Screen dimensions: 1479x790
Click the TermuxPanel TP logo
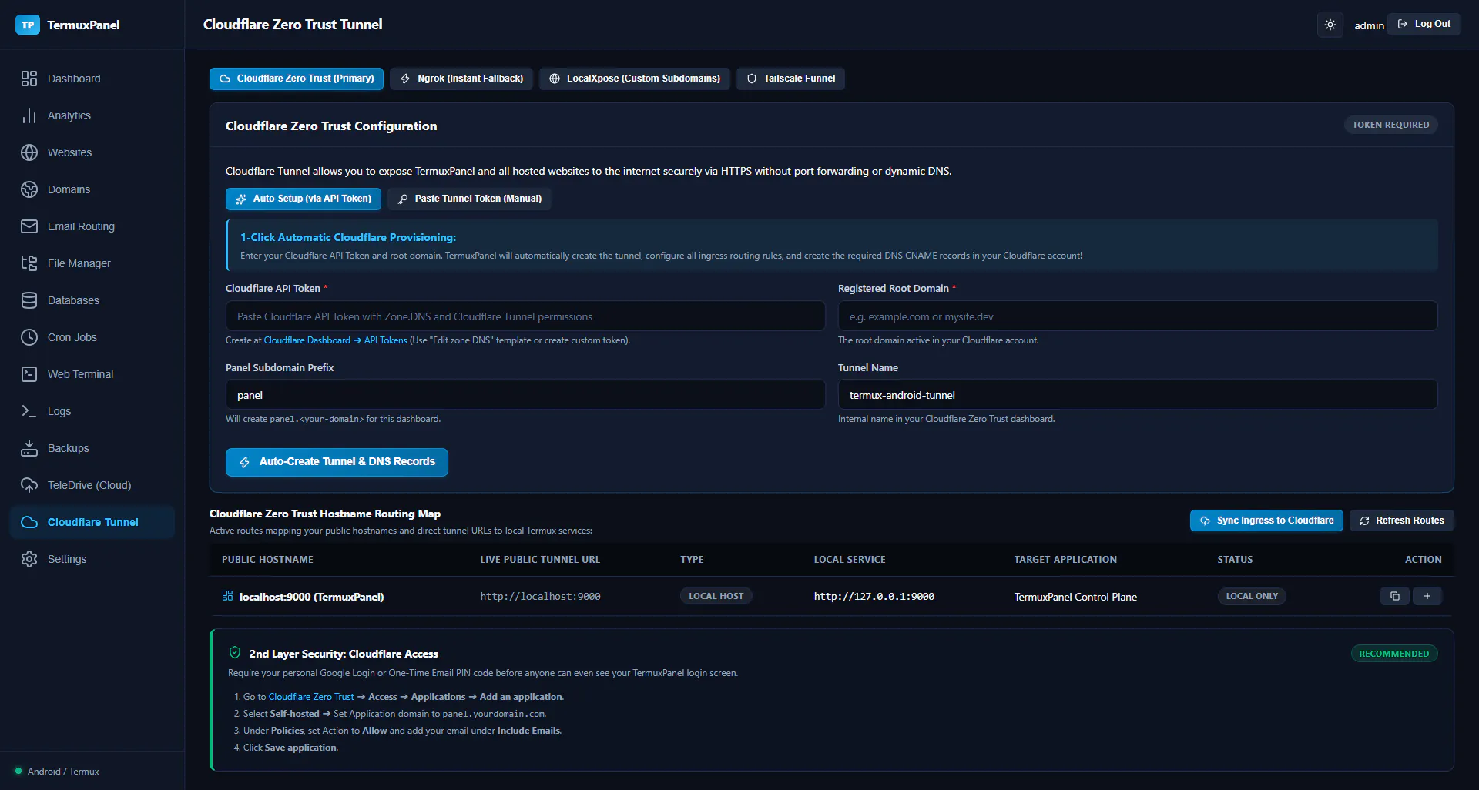pos(28,25)
